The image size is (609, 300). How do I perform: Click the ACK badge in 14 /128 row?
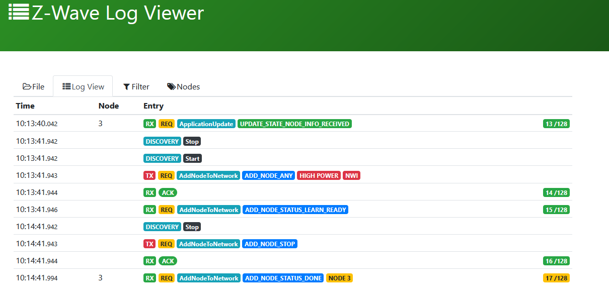tap(168, 193)
